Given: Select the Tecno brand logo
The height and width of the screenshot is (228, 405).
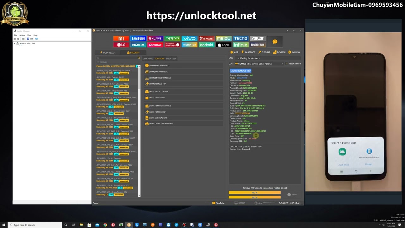Looking at the screenshot, I should pyautogui.click(x=240, y=38).
